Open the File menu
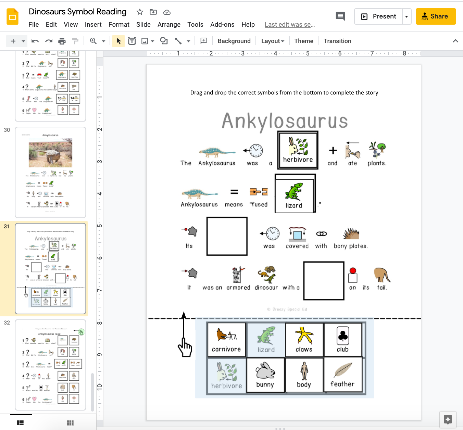463x430 pixels. click(x=34, y=25)
